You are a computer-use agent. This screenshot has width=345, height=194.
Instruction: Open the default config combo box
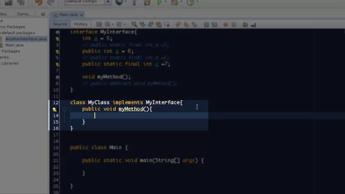pos(87,2)
